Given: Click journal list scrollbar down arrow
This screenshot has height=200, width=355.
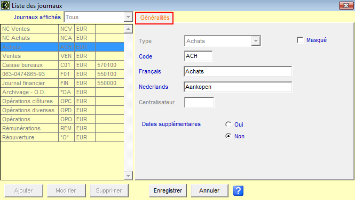Looking at the screenshot, I should pos(128,176).
